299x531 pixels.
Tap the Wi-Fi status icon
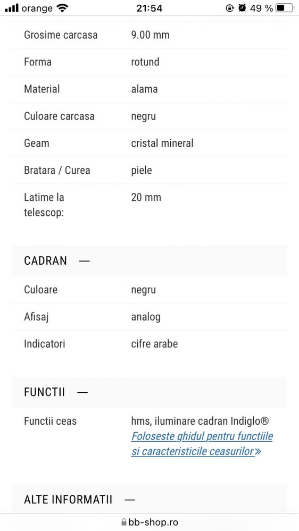62,8
